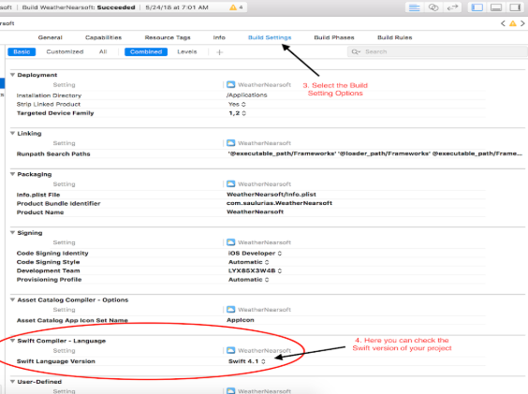Collapse the Deployment section

pyautogui.click(x=12, y=75)
